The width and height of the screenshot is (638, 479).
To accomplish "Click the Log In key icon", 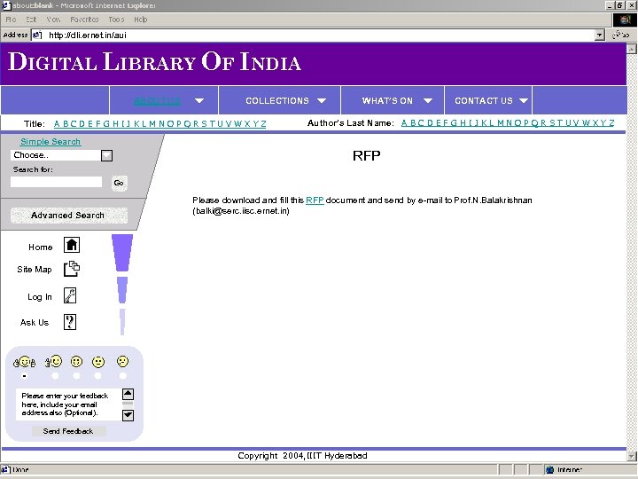I will pyautogui.click(x=70, y=295).
